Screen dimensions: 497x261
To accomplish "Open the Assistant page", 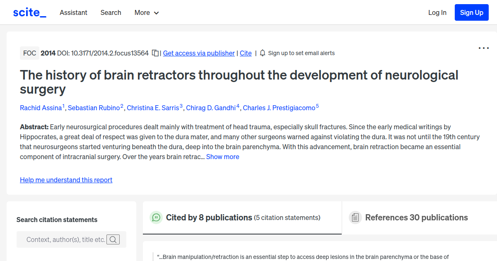I will [73, 12].
